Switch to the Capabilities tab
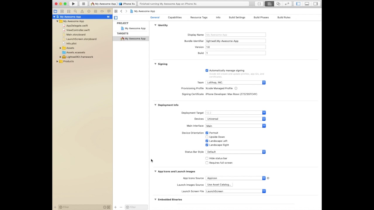 pos(175,17)
